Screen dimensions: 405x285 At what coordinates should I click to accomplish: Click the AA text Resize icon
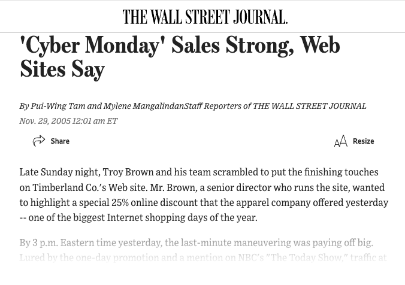(x=341, y=141)
